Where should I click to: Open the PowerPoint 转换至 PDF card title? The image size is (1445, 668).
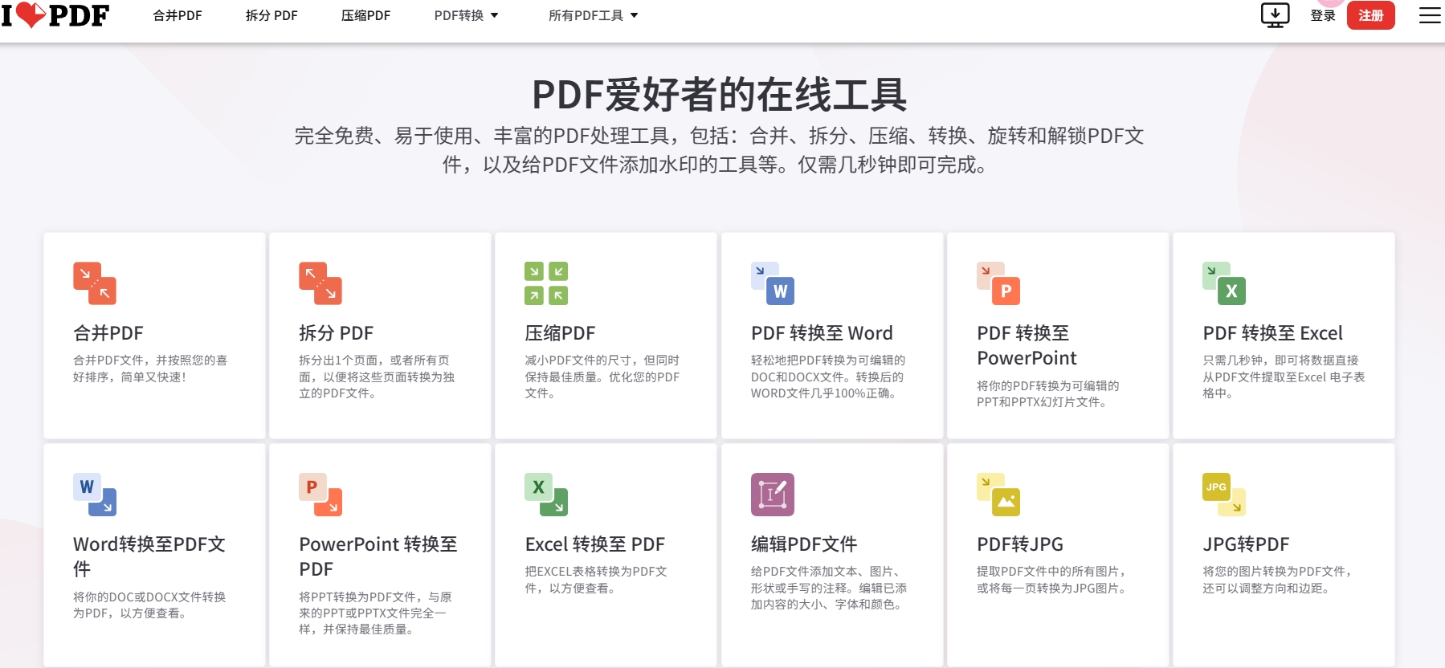(378, 556)
